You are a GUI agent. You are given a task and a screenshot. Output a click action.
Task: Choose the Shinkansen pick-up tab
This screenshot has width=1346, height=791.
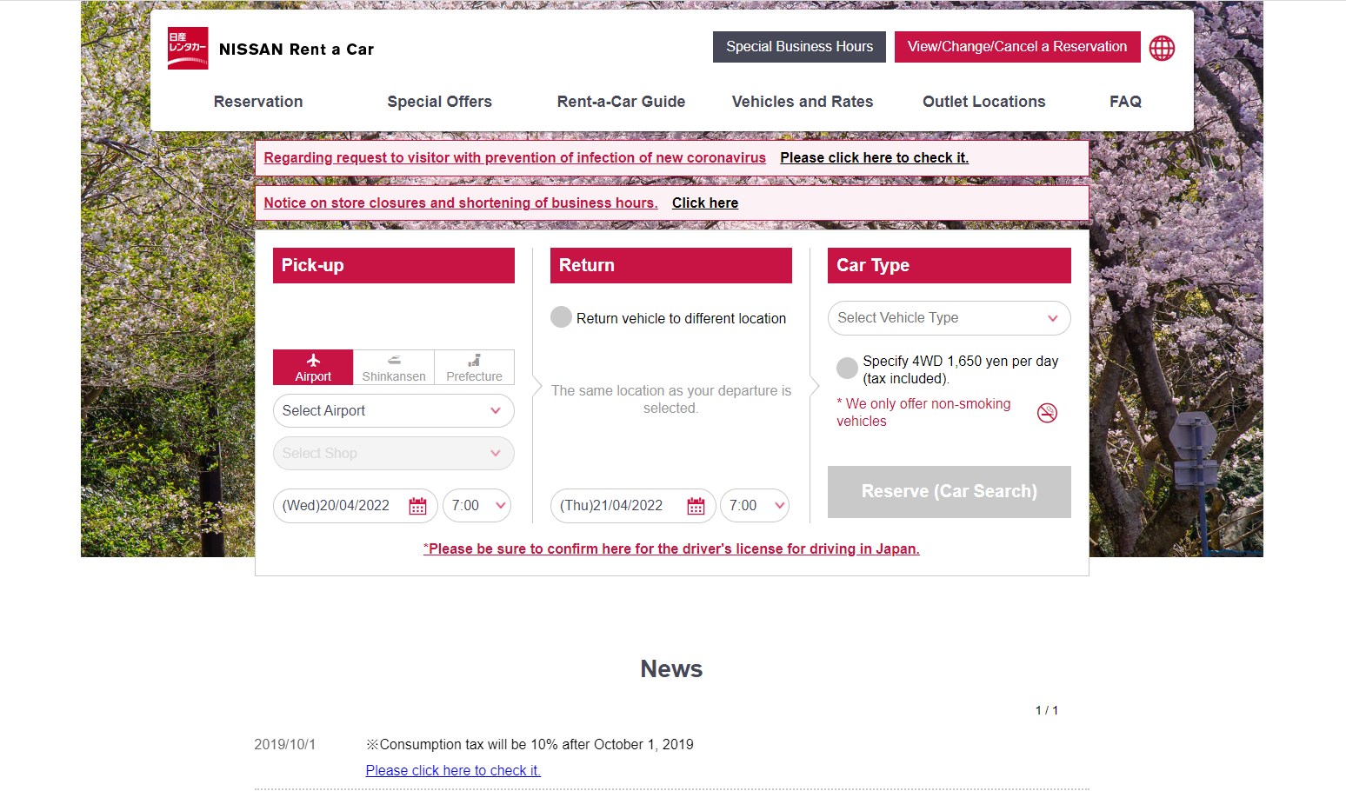[x=394, y=368]
